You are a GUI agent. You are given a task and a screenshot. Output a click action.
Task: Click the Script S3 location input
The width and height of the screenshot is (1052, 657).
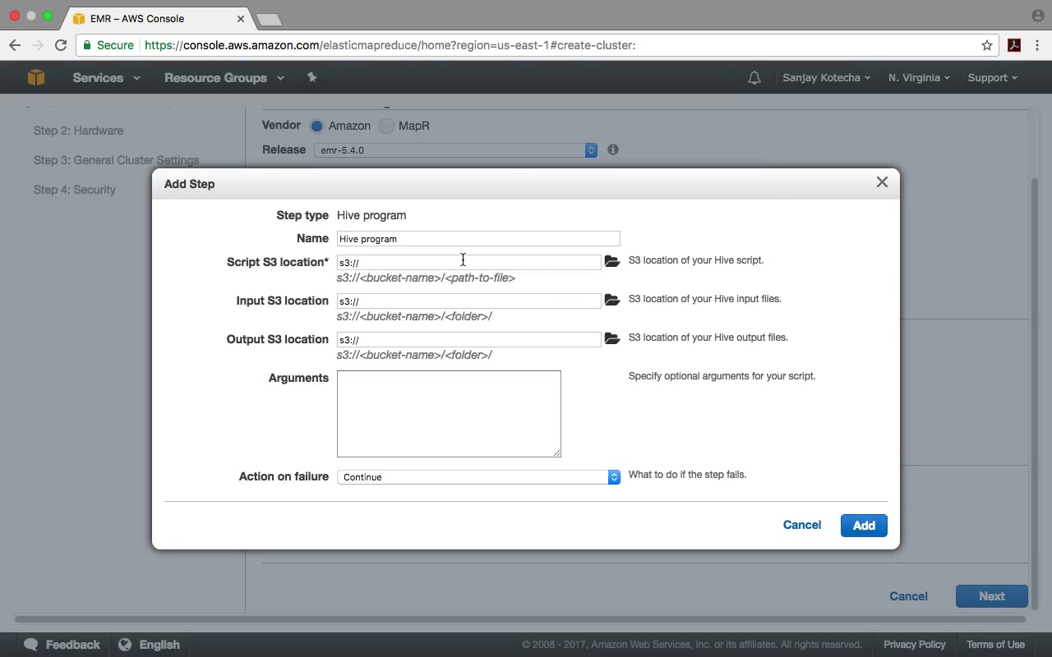469,262
